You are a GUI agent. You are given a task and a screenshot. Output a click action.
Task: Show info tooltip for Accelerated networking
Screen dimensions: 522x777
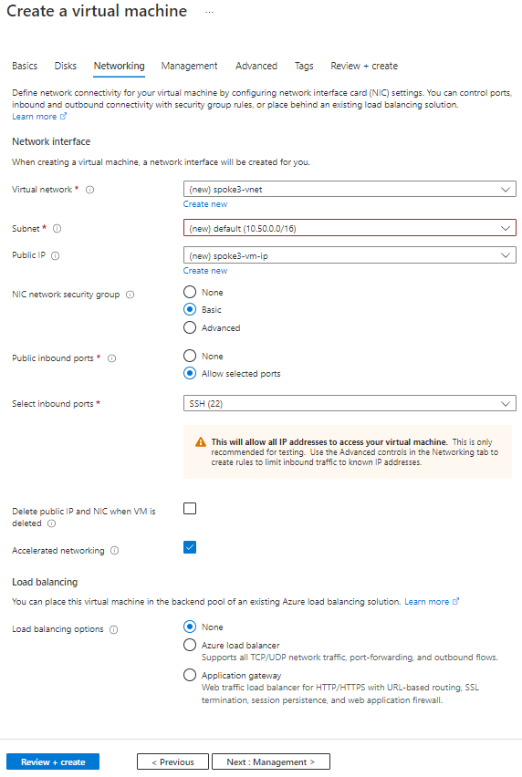point(114,551)
